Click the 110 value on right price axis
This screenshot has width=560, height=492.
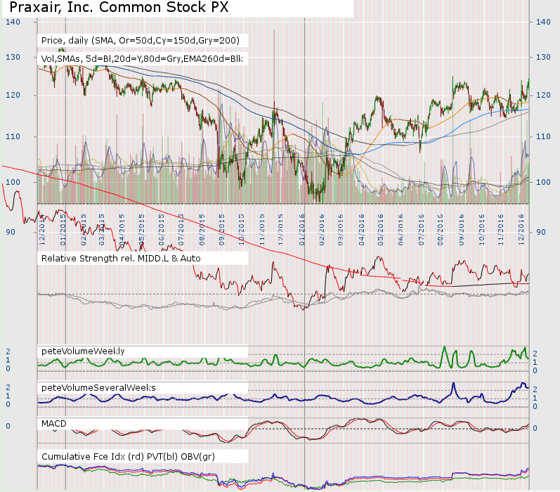542,136
